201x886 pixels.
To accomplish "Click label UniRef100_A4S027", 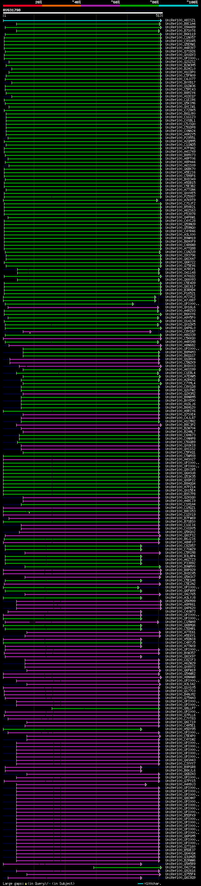I will [180, 460].
